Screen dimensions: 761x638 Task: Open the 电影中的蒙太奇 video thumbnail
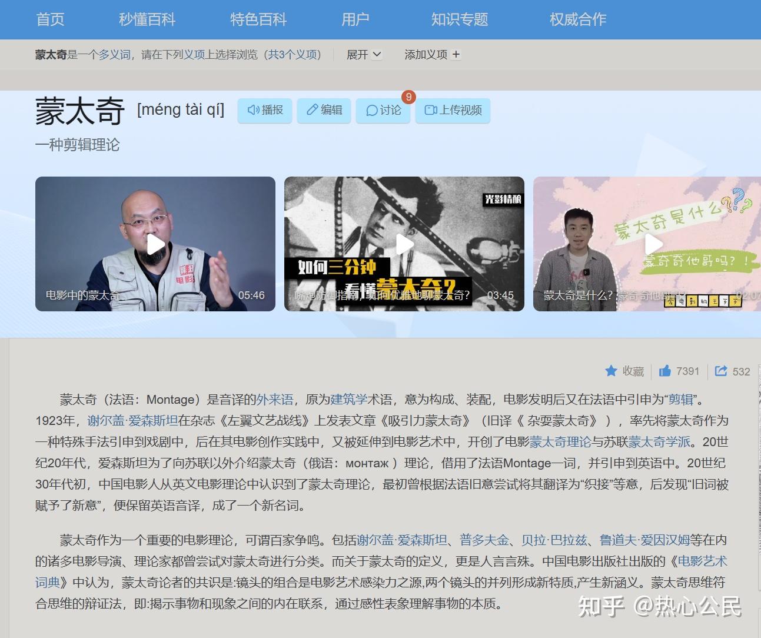click(x=155, y=244)
